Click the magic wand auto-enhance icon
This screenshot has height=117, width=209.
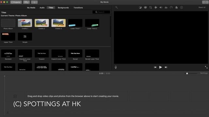pos(117,7)
